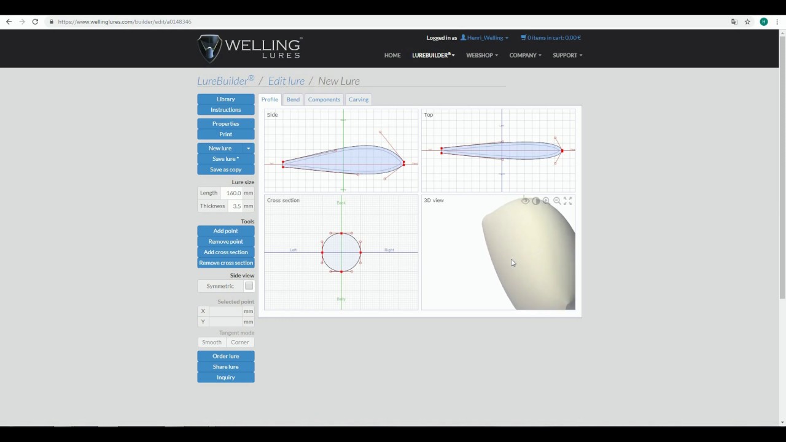The image size is (786, 442).
Task: Reload the page
Action: (x=35, y=21)
